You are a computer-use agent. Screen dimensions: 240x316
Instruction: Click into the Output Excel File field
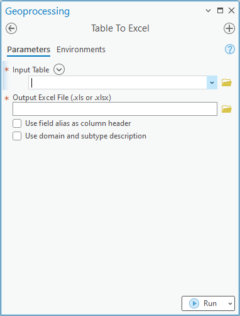click(115, 109)
